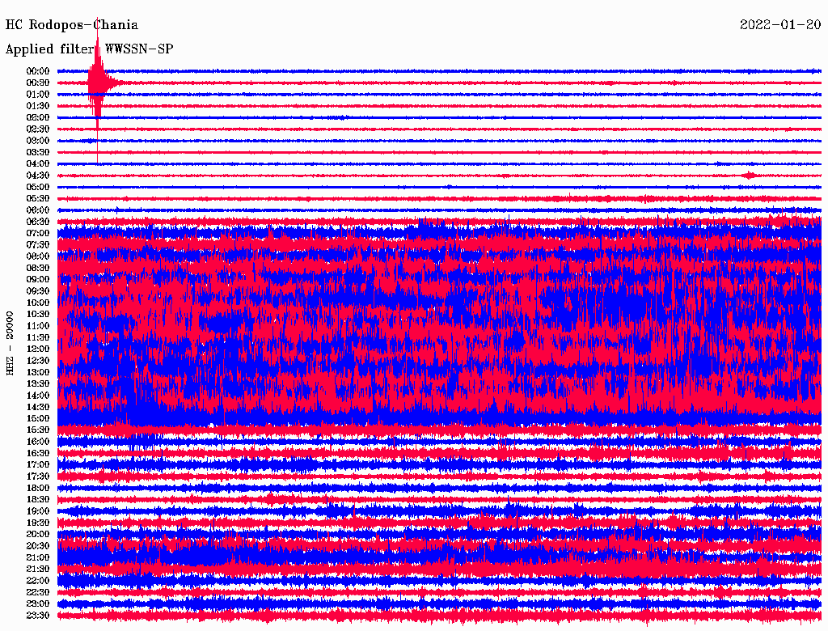Select the 12:00 time label
This screenshot has height=631, width=828.
tap(38, 349)
